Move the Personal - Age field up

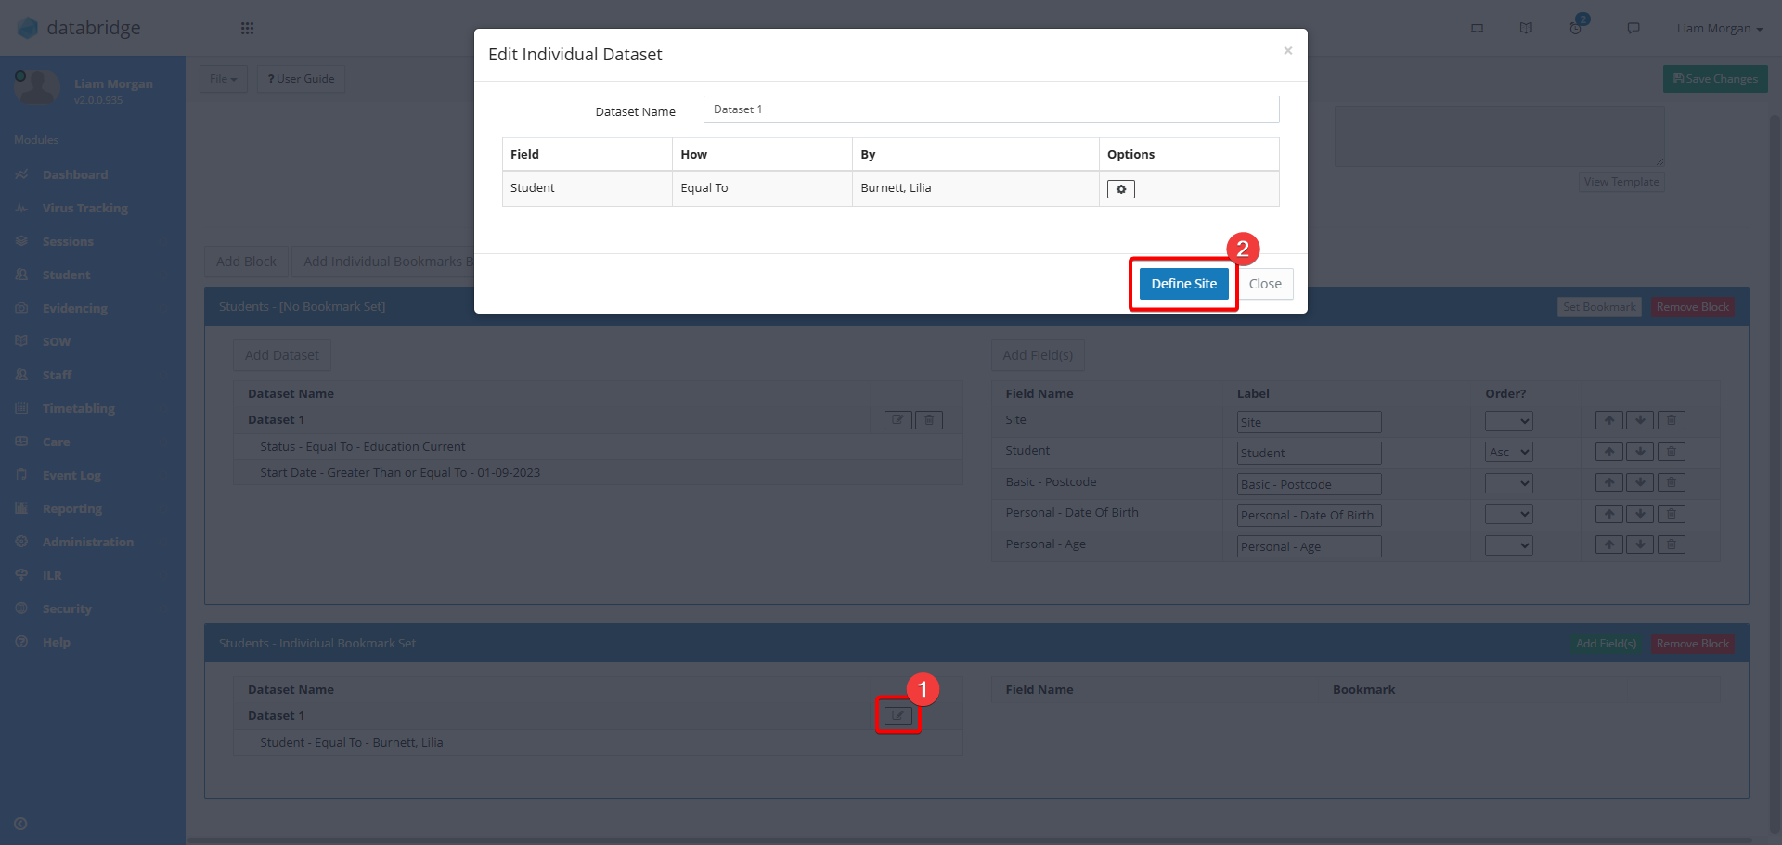point(1609,544)
